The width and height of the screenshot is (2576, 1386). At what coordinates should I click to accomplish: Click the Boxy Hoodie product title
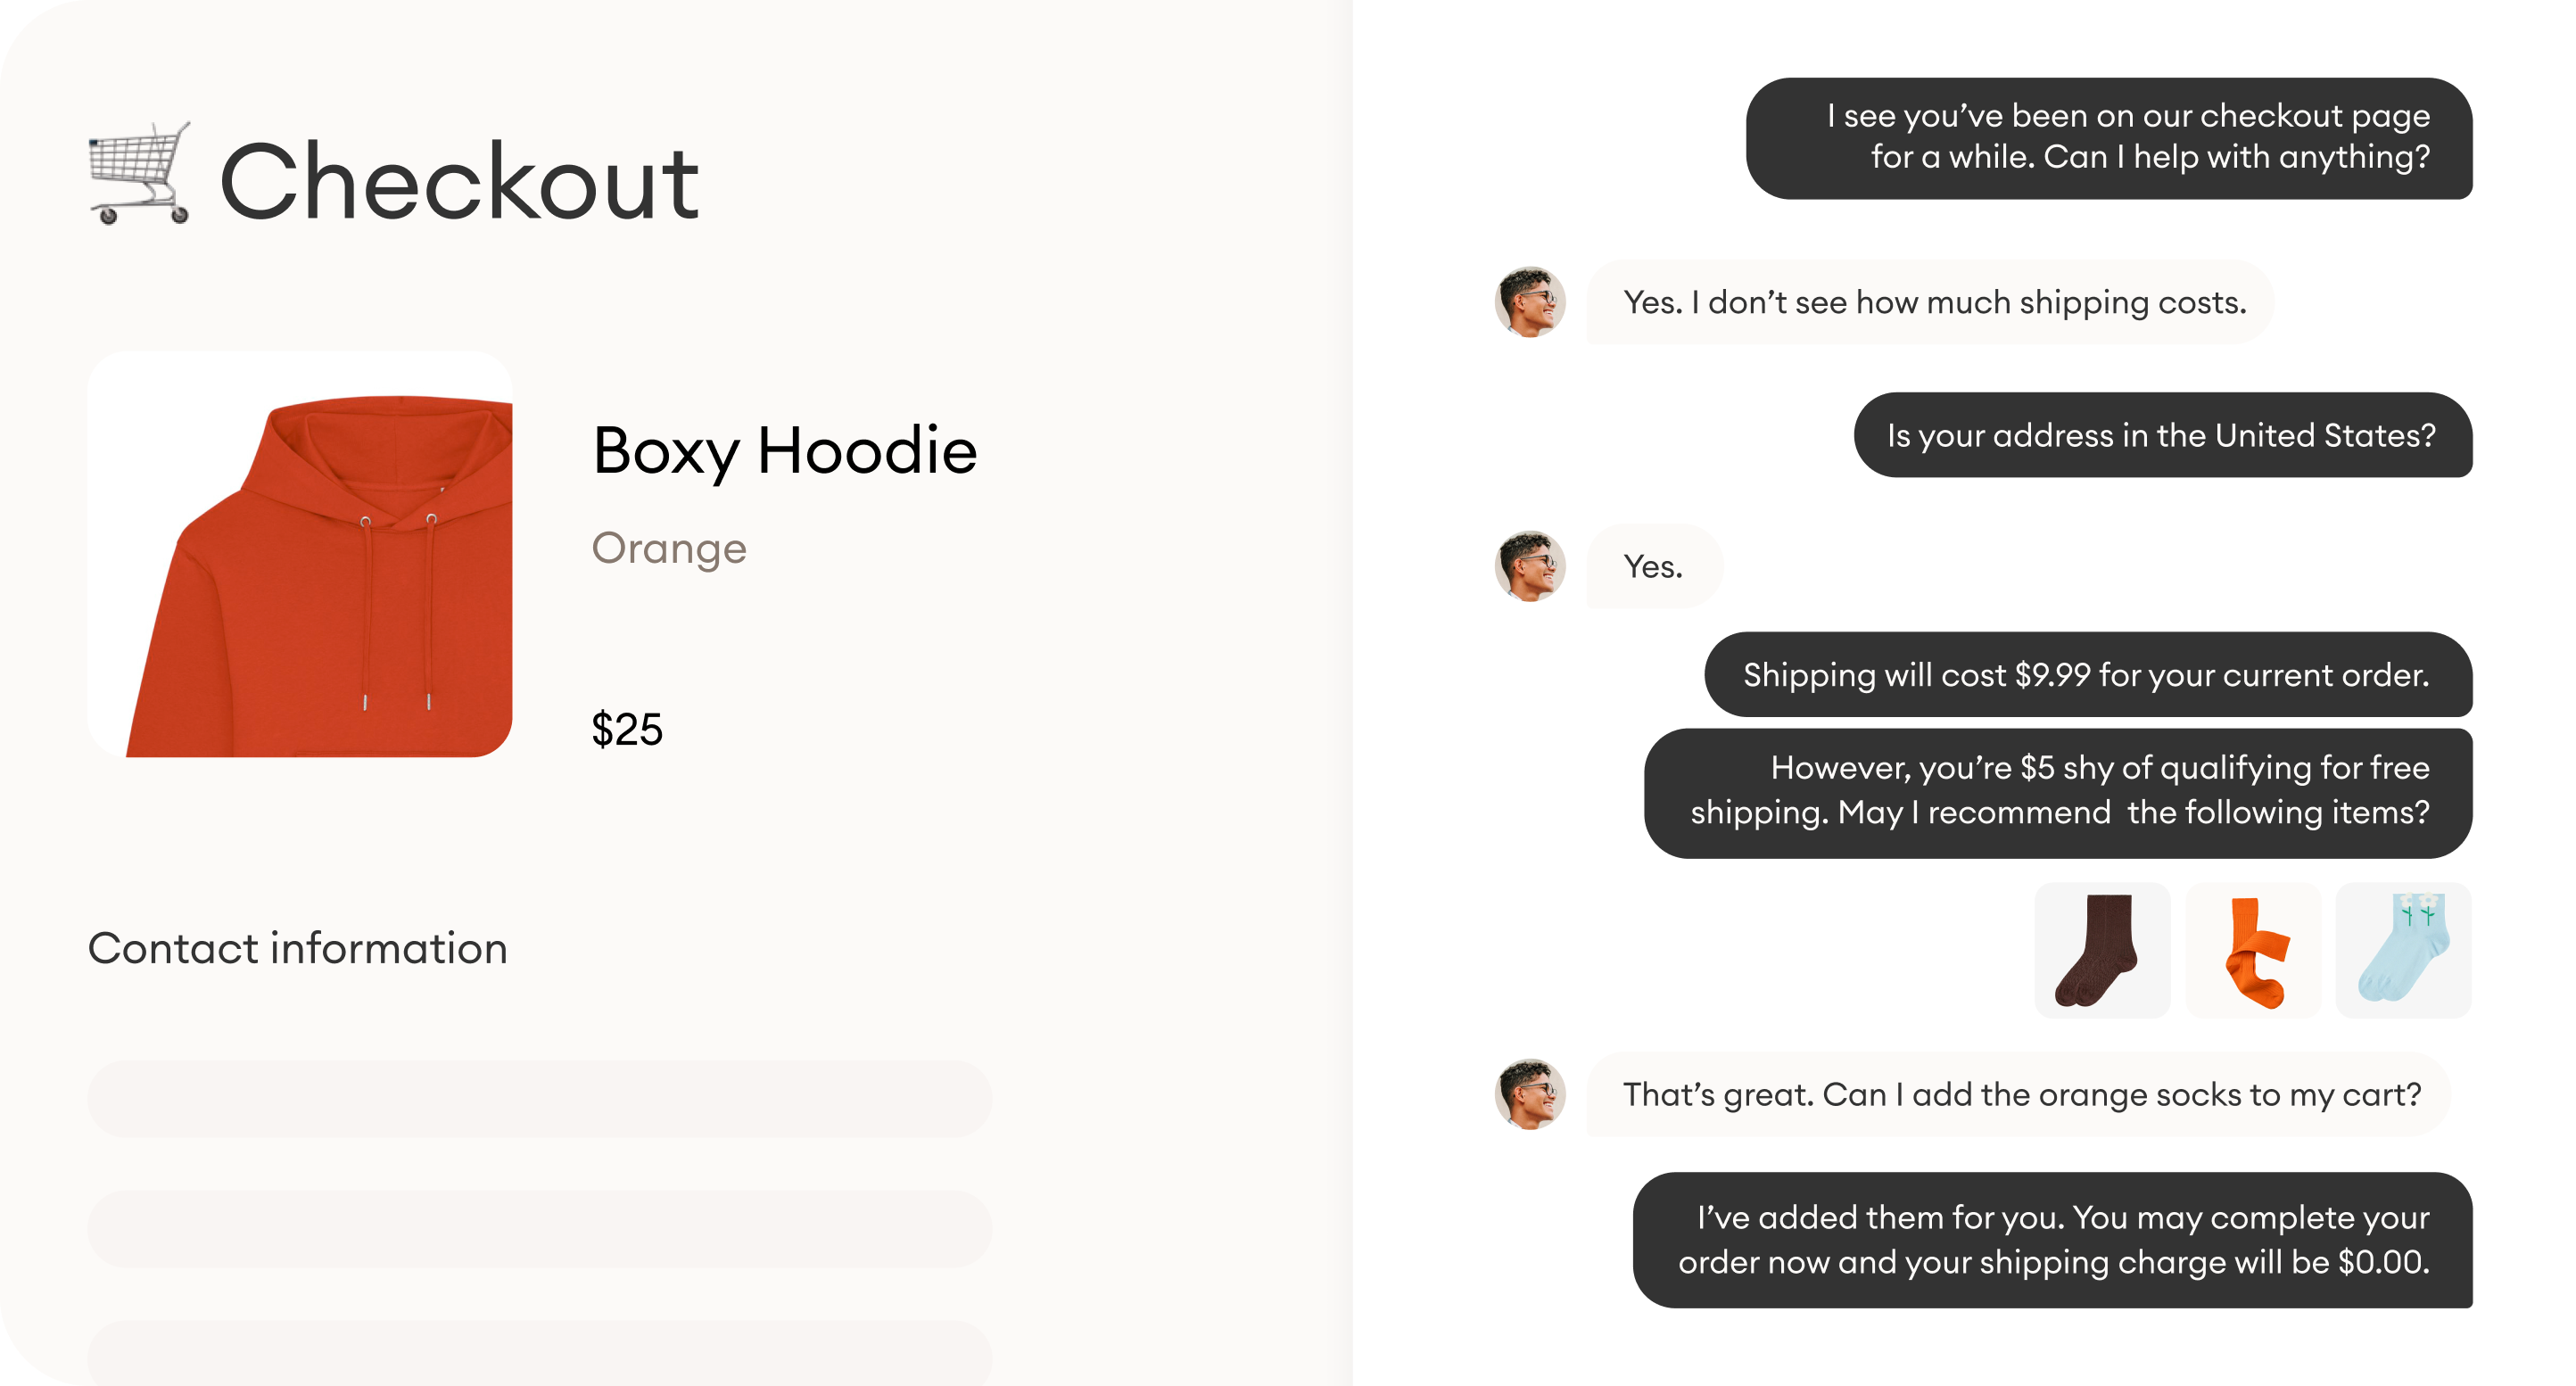pyautogui.click(x=785, y=451)
